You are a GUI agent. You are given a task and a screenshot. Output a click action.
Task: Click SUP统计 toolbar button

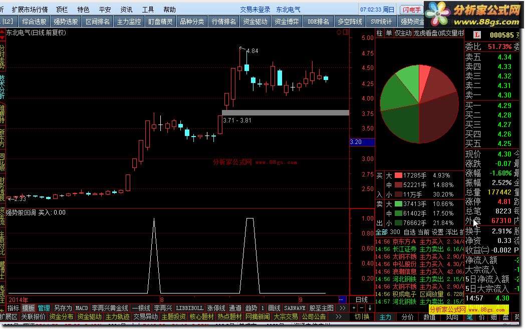pos(381,21)
